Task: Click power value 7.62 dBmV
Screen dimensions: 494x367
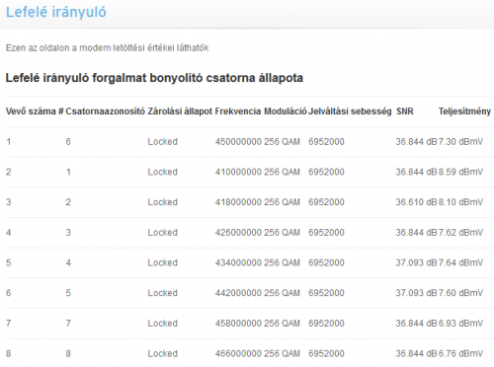Action: click(460, 233)
